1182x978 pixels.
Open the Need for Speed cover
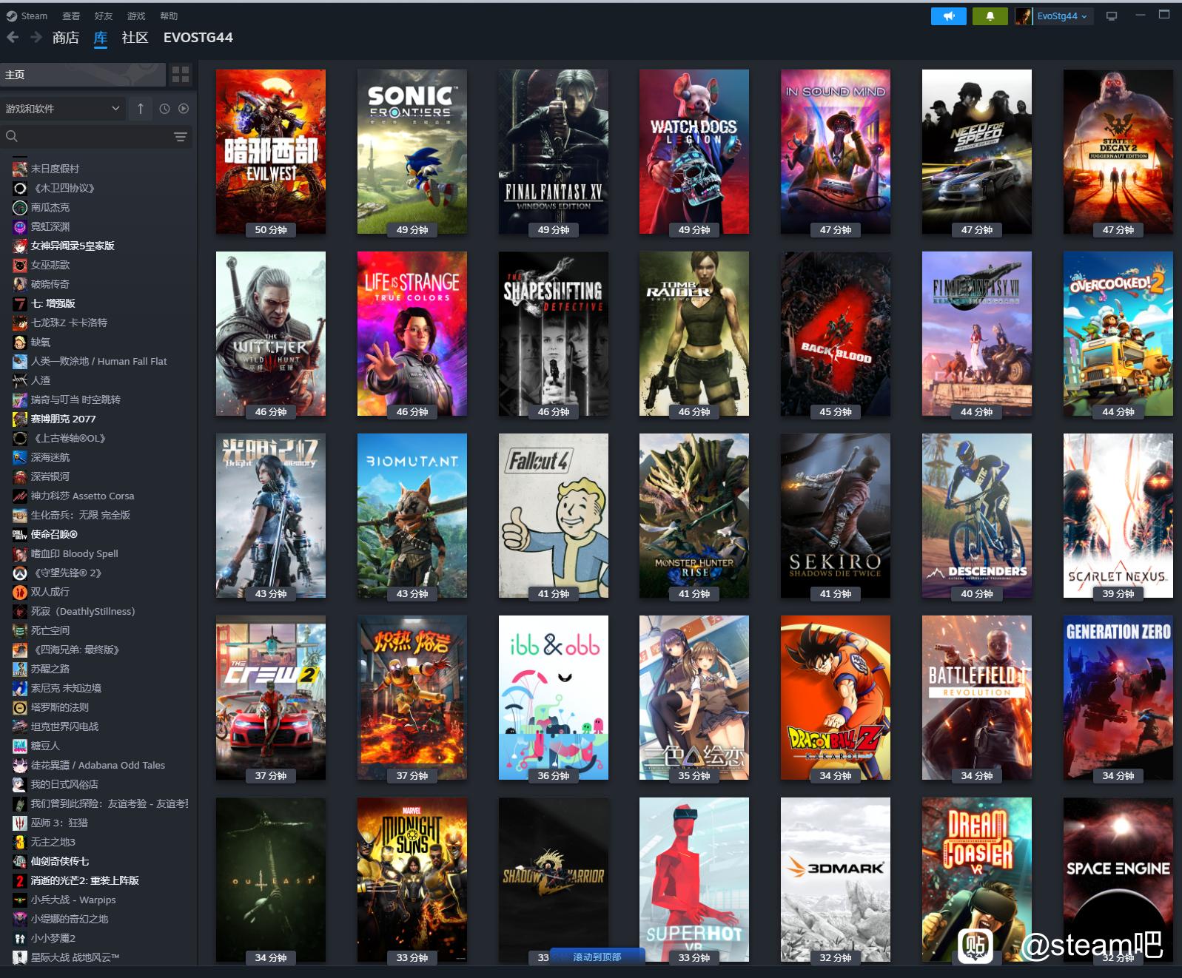[x=977, y=152]
